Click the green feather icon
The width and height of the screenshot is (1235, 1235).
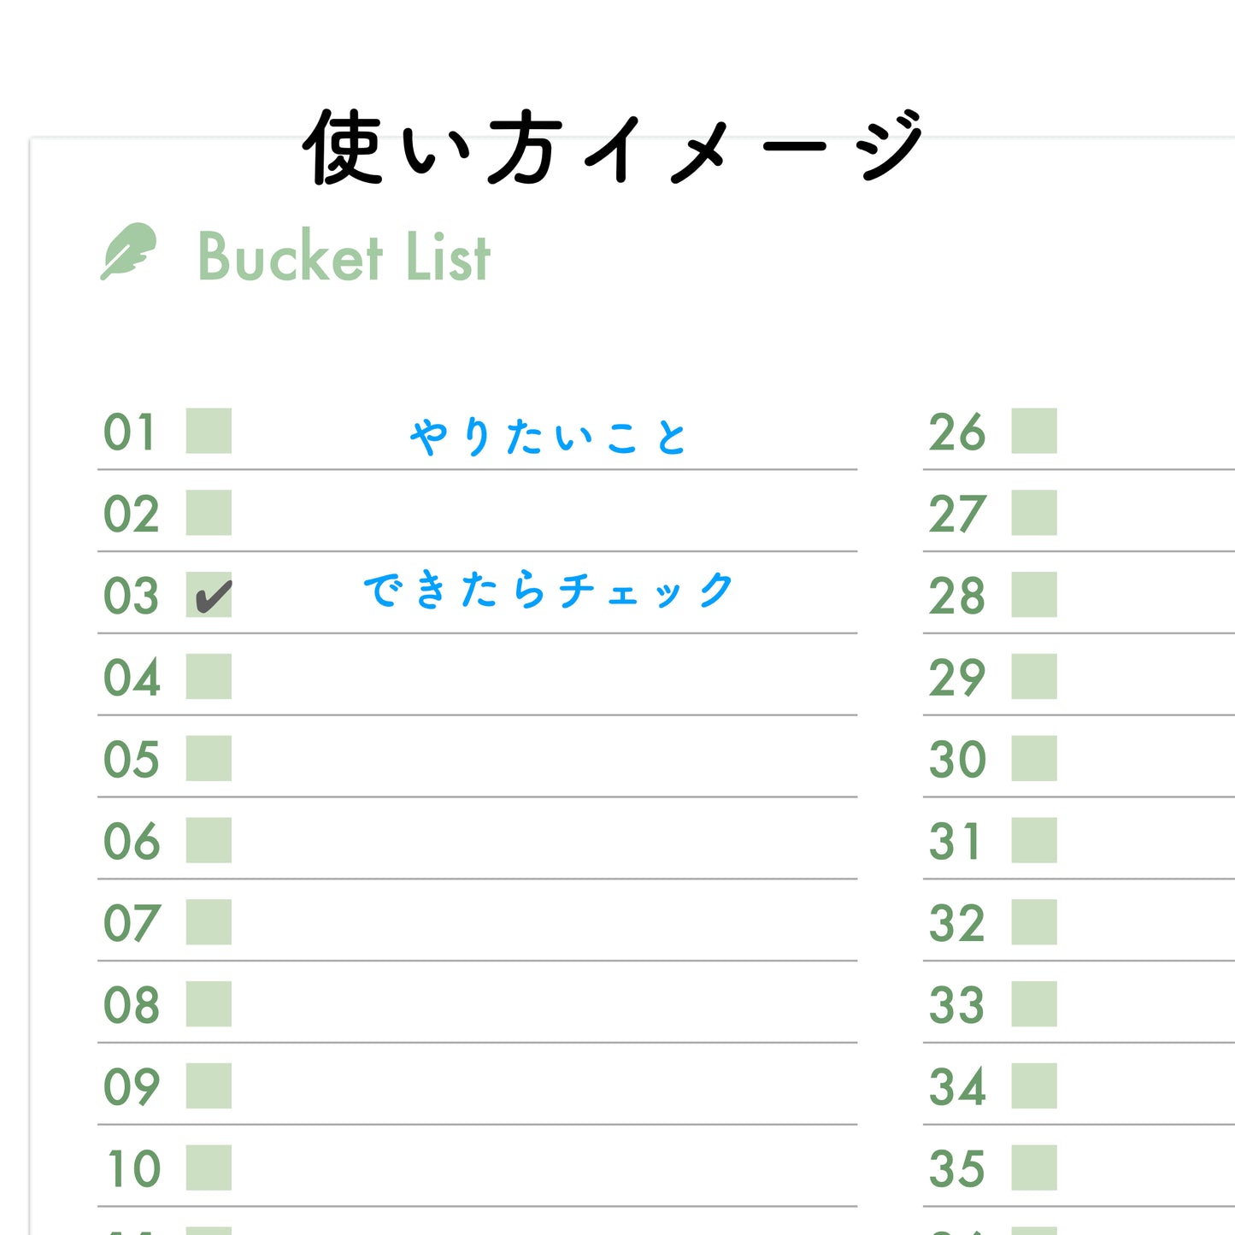tap(129, 252)
